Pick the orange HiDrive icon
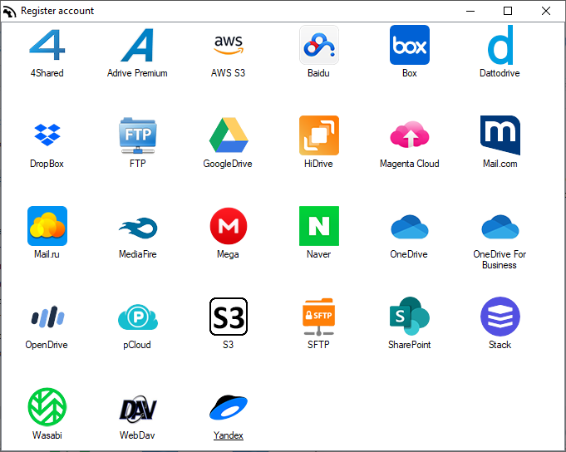The image size is (566, 452). pyautogui.click(x=318, y=135)
